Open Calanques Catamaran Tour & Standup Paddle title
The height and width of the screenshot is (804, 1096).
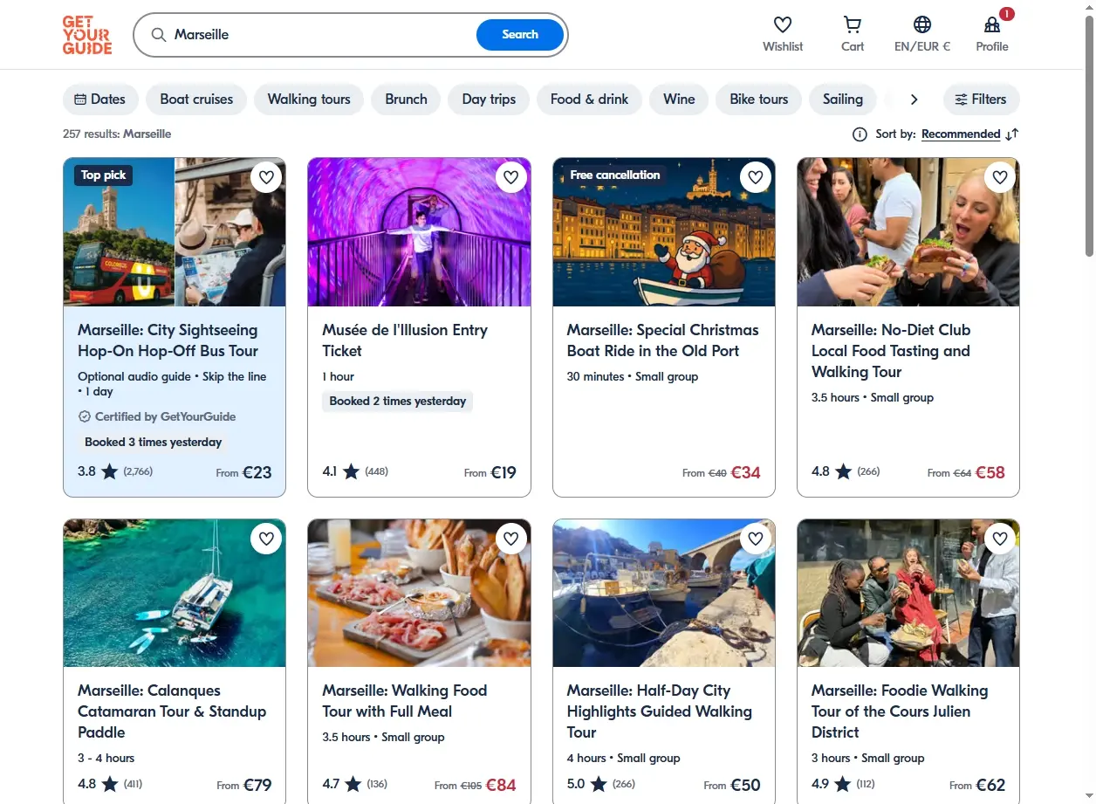coord(172,711)
